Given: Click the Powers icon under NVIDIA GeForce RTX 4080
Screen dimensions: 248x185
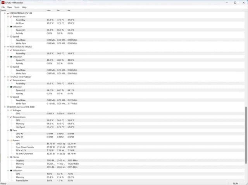Looking at the screenshot, I should pyautogui.click(x=11, y=141).
